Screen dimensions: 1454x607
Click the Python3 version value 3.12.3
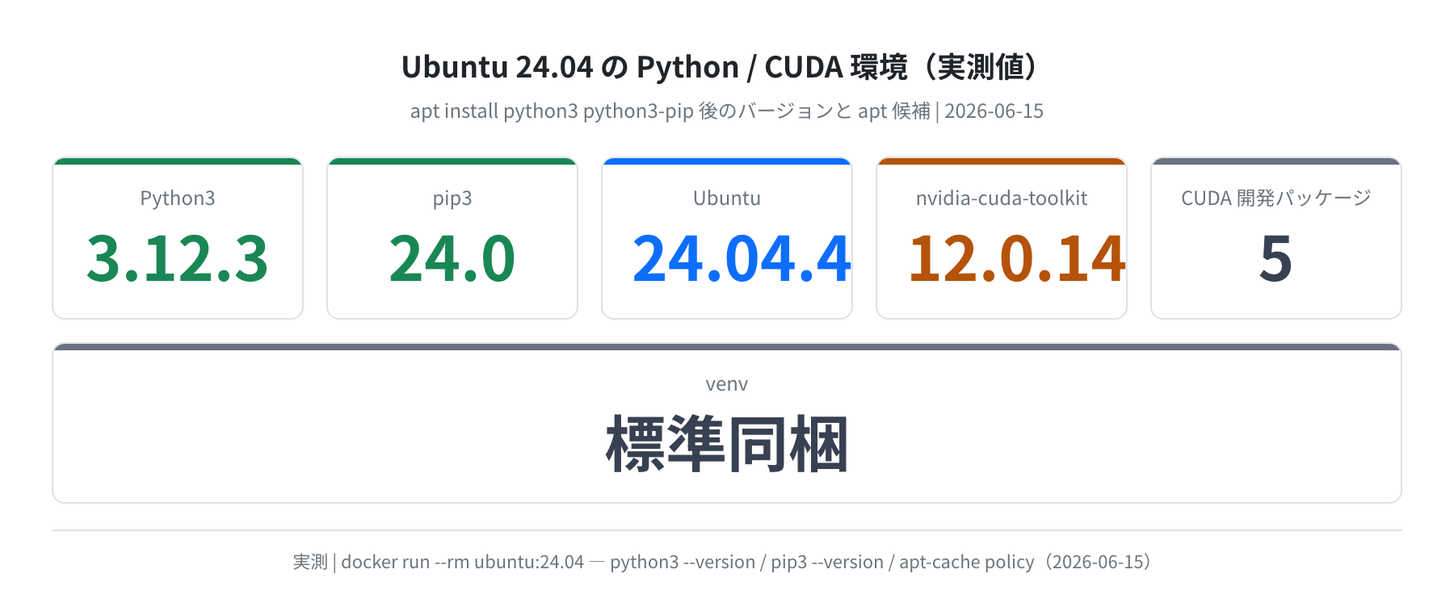tap(178, 258)
